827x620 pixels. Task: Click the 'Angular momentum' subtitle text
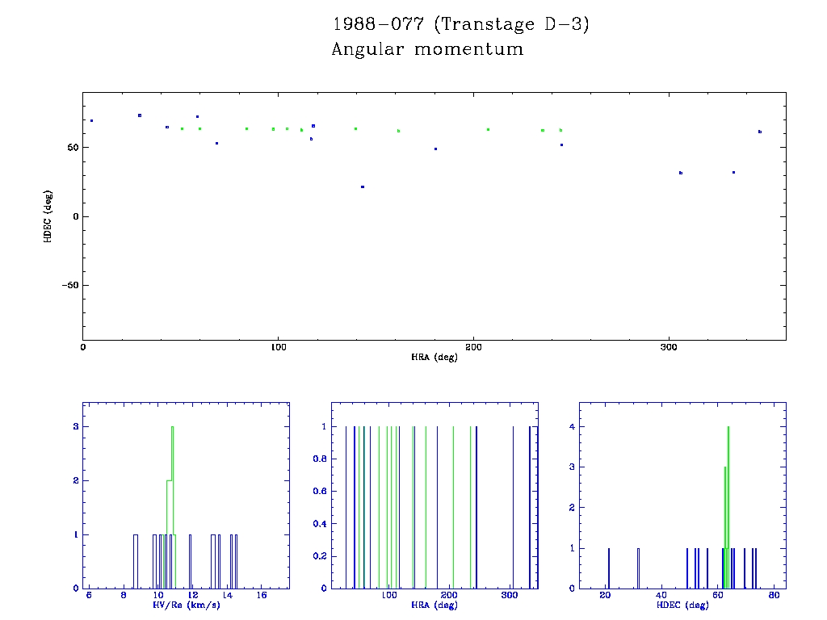click(x=427, y=50)
